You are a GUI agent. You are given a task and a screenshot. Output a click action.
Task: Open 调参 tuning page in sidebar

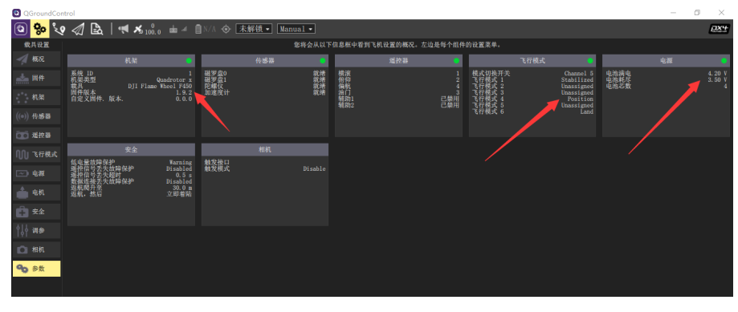[x=37, y=230]
